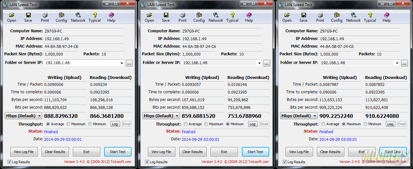Expand Folder or Server IP dropdown, left window
Image resolution: width=413 pixels, height=169 pixels.
[122, 63]
